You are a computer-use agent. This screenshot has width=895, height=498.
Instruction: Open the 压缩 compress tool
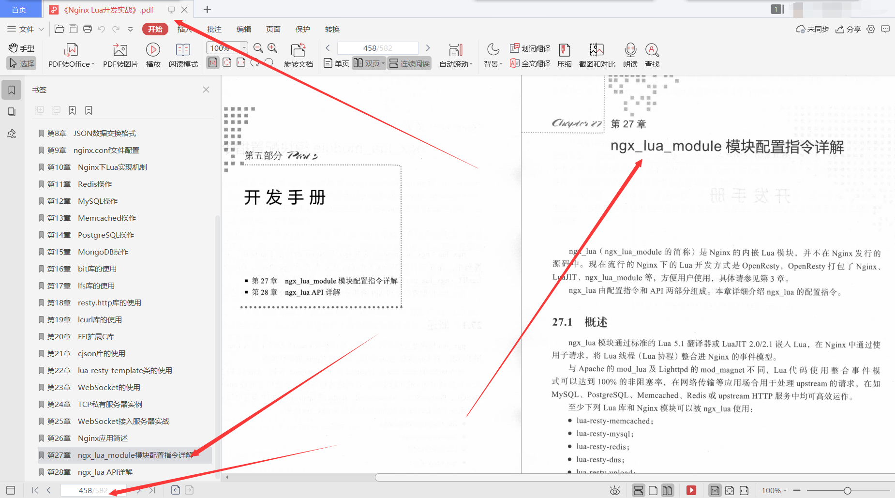pyautogui.click(x=564, y=55)
